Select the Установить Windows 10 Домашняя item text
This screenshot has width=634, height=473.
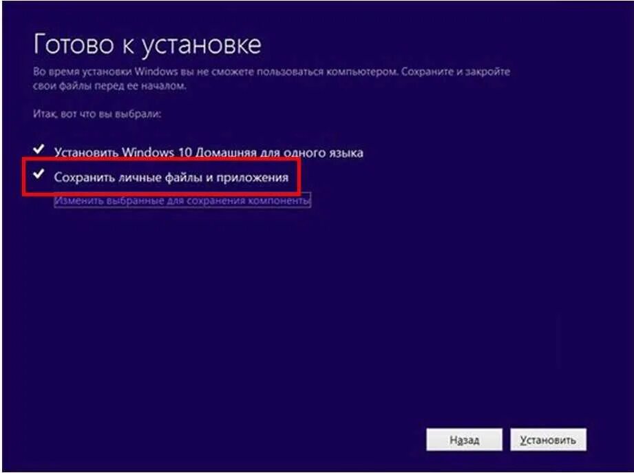point(209,152)
